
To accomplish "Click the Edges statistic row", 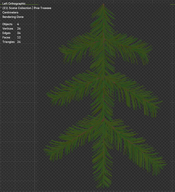I will (12, 33).
